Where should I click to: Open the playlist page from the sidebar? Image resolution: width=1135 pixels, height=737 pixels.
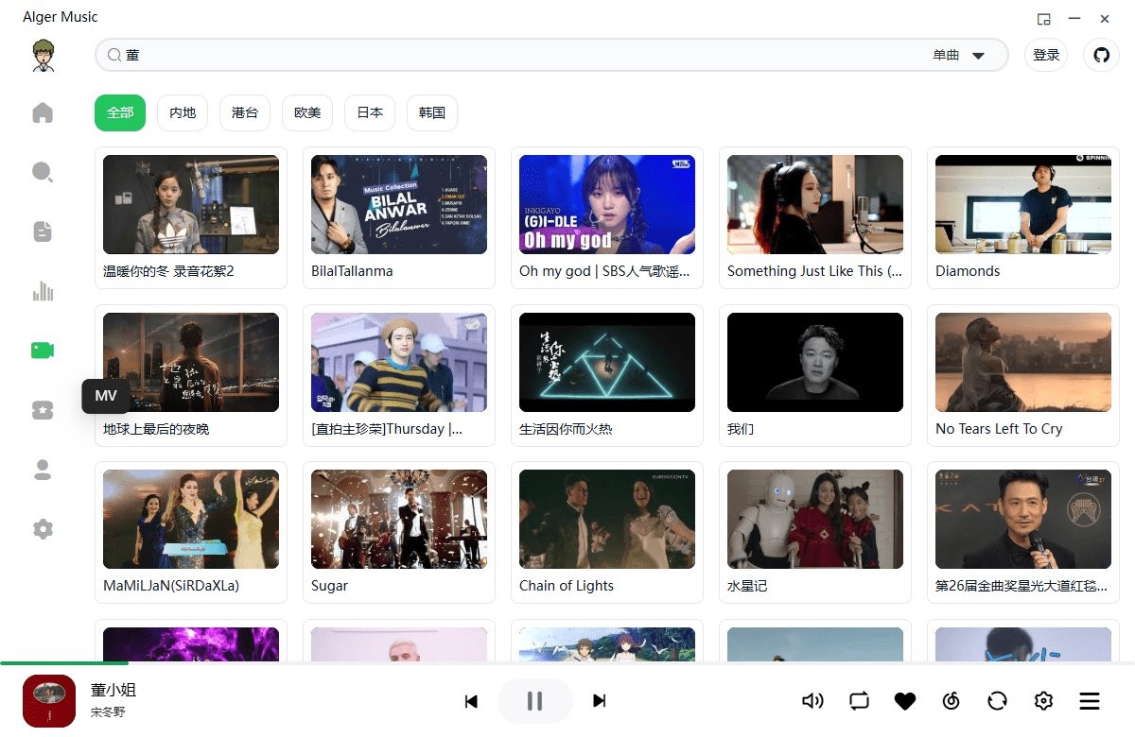pyautogui.click(x=43, y=231)
